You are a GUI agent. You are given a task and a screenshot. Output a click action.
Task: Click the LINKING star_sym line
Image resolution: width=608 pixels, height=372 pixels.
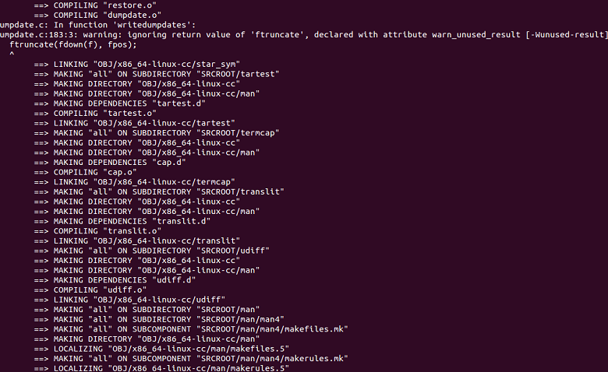[x=137, y=65]
